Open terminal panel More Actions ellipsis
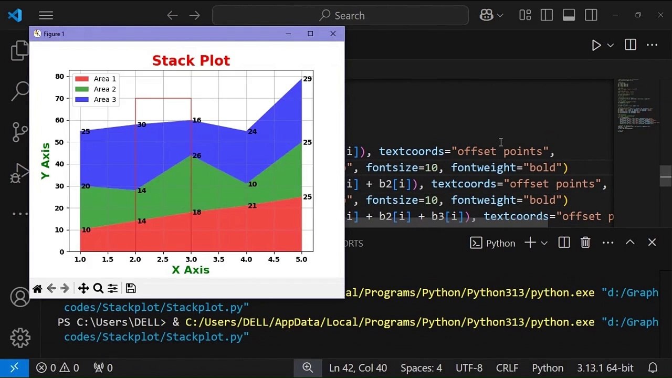This screenshot has height=378, width=672. (608, 243)
